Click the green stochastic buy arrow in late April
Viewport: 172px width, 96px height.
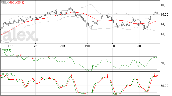[84, 94]
